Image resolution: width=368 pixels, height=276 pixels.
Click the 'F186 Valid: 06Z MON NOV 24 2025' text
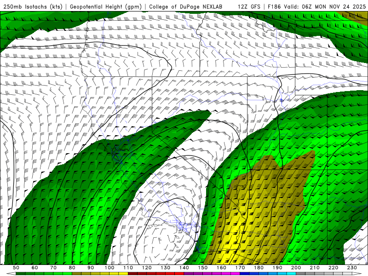pyautogui.click(x=316, y=7)
